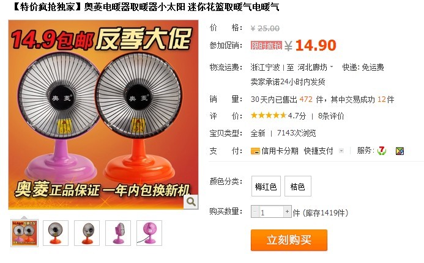Select the fourth thumbnail showing pink side view

118,233
